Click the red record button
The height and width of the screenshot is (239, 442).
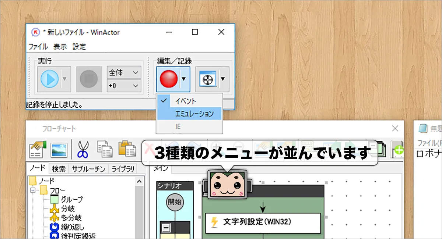(x=169, y=79)
